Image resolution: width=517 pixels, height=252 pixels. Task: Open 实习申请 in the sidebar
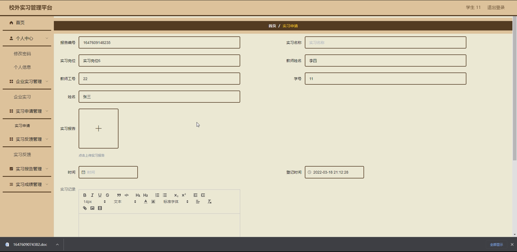[x=22, y=126]
